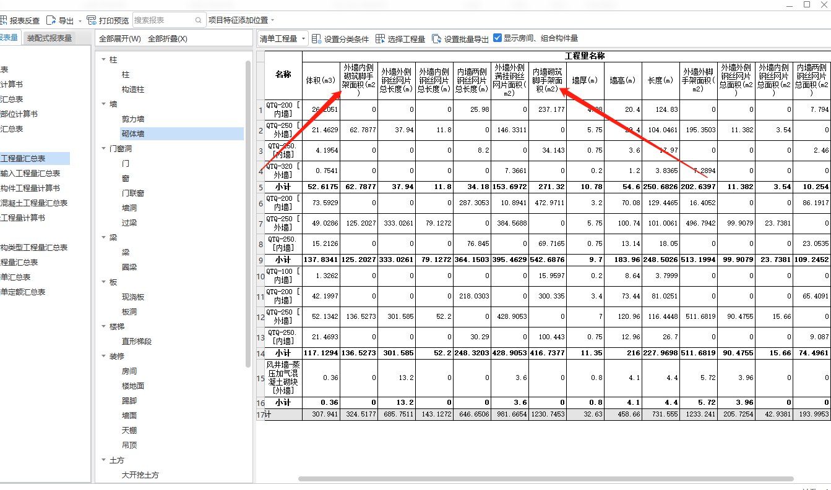Image resolution: width=831 pixels, height=490 pixels.
Task: Select 墙洞 in the tree
Action: (129, 208)
